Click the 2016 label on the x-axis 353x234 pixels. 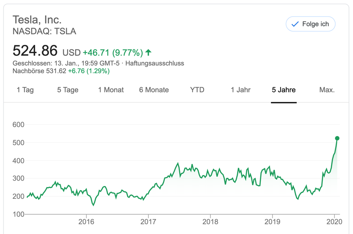[86, 221]
